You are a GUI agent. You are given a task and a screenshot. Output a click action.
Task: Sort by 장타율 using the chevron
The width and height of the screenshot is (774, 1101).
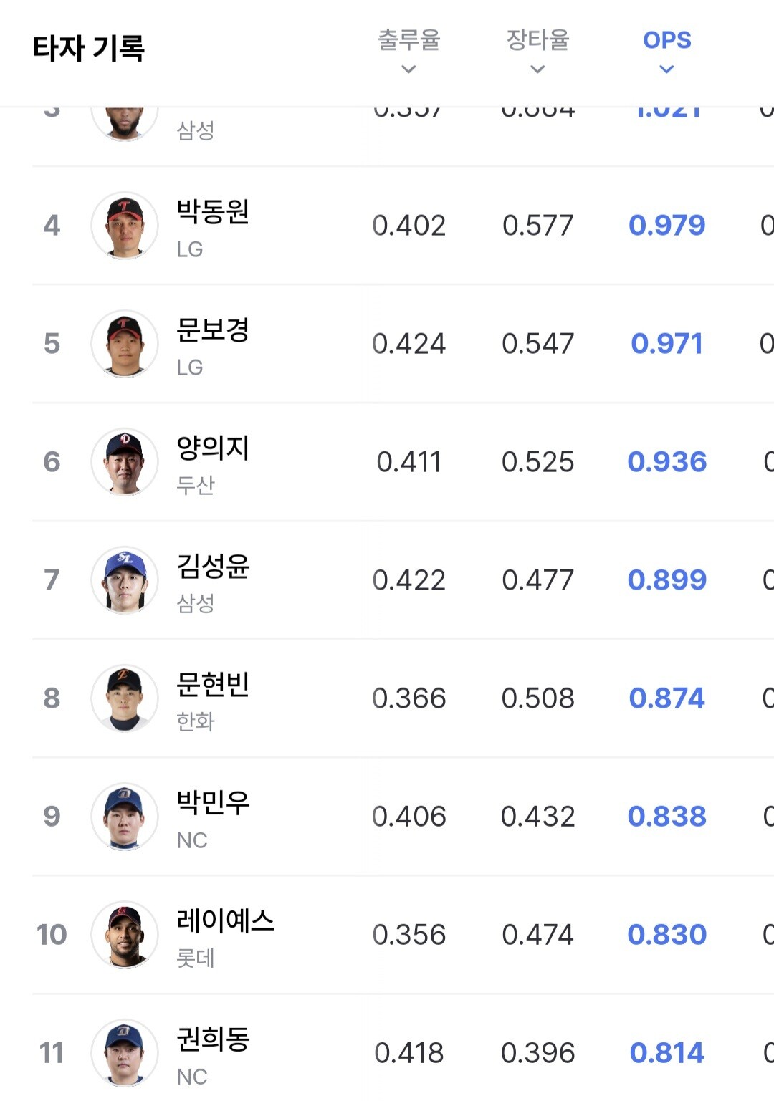[537, 69]
